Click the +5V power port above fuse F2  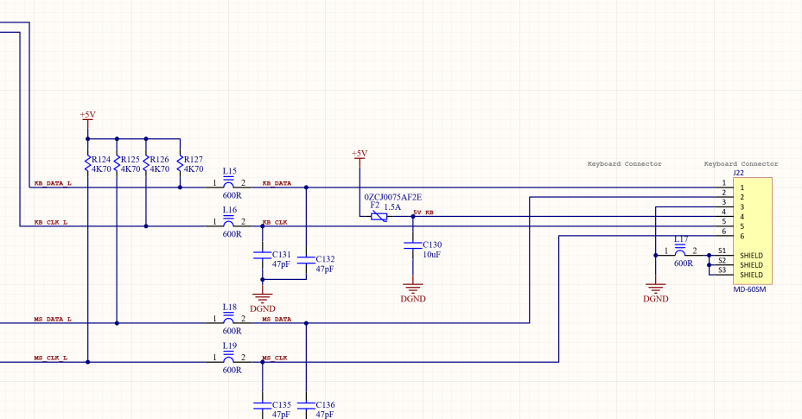(360, 155)
